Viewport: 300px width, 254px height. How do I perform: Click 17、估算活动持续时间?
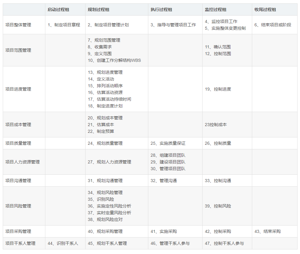(x=109, y=99)
